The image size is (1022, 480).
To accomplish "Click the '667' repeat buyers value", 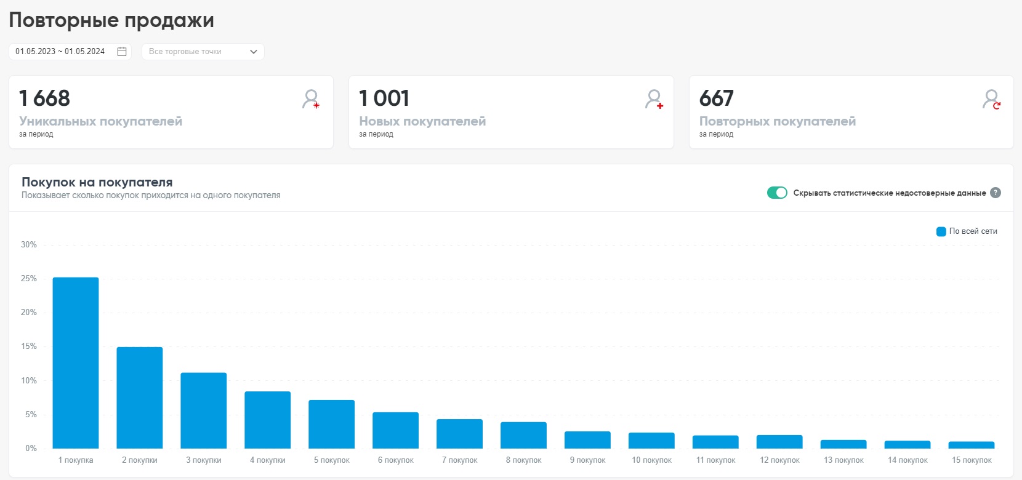I will 717,98.
